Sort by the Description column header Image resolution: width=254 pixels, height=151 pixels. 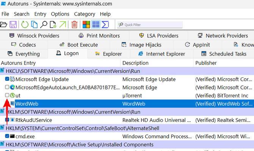157,63
